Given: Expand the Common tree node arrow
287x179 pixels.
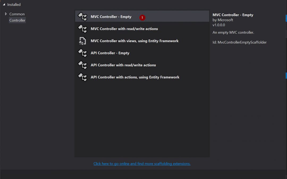Looking at the screenshot, I should pyautogui.click(x=6, y=14).
